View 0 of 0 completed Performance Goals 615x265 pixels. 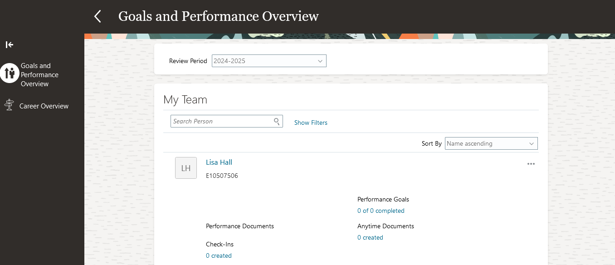(x=381, y=211)
